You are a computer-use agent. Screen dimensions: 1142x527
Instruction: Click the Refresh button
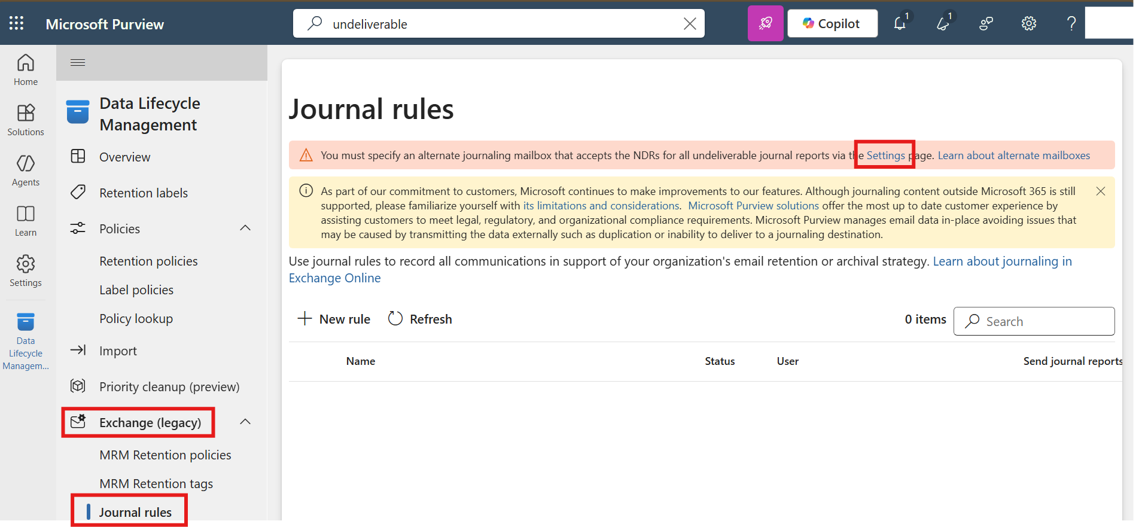420,319
